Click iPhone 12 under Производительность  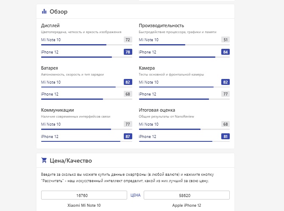[x=148, y=52]
